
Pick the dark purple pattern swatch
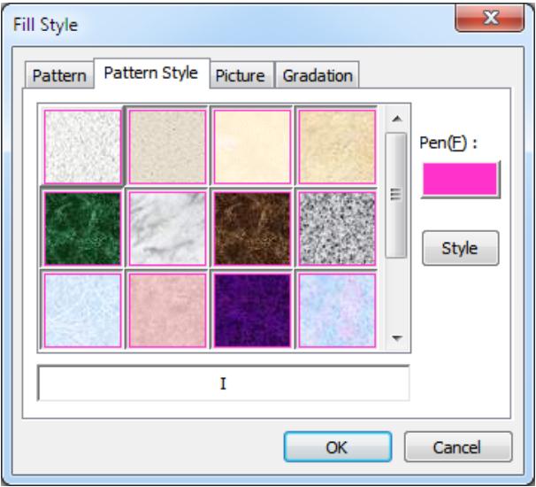tap(251, 308)
